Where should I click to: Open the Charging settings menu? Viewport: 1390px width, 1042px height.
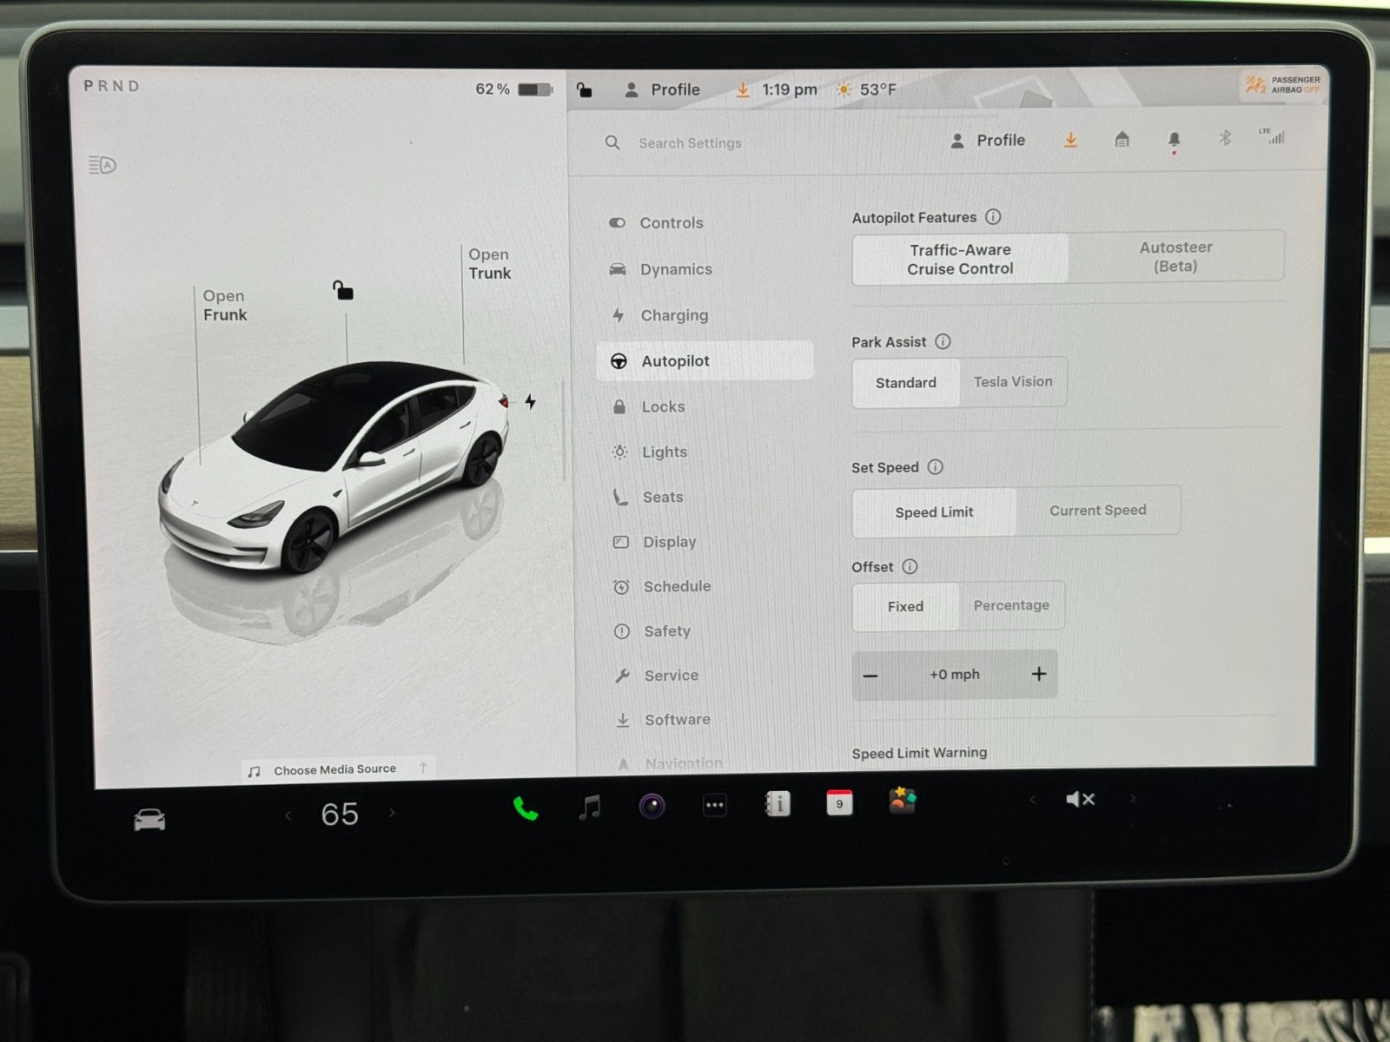coord(674,315)
